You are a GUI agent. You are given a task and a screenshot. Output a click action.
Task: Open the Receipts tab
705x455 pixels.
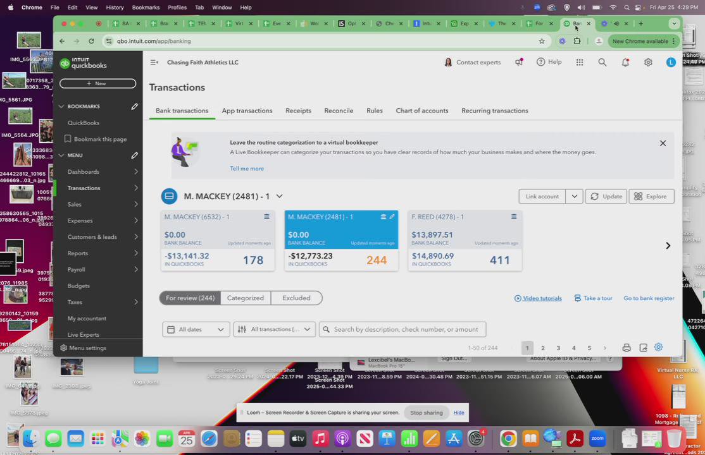pos(298,111)
